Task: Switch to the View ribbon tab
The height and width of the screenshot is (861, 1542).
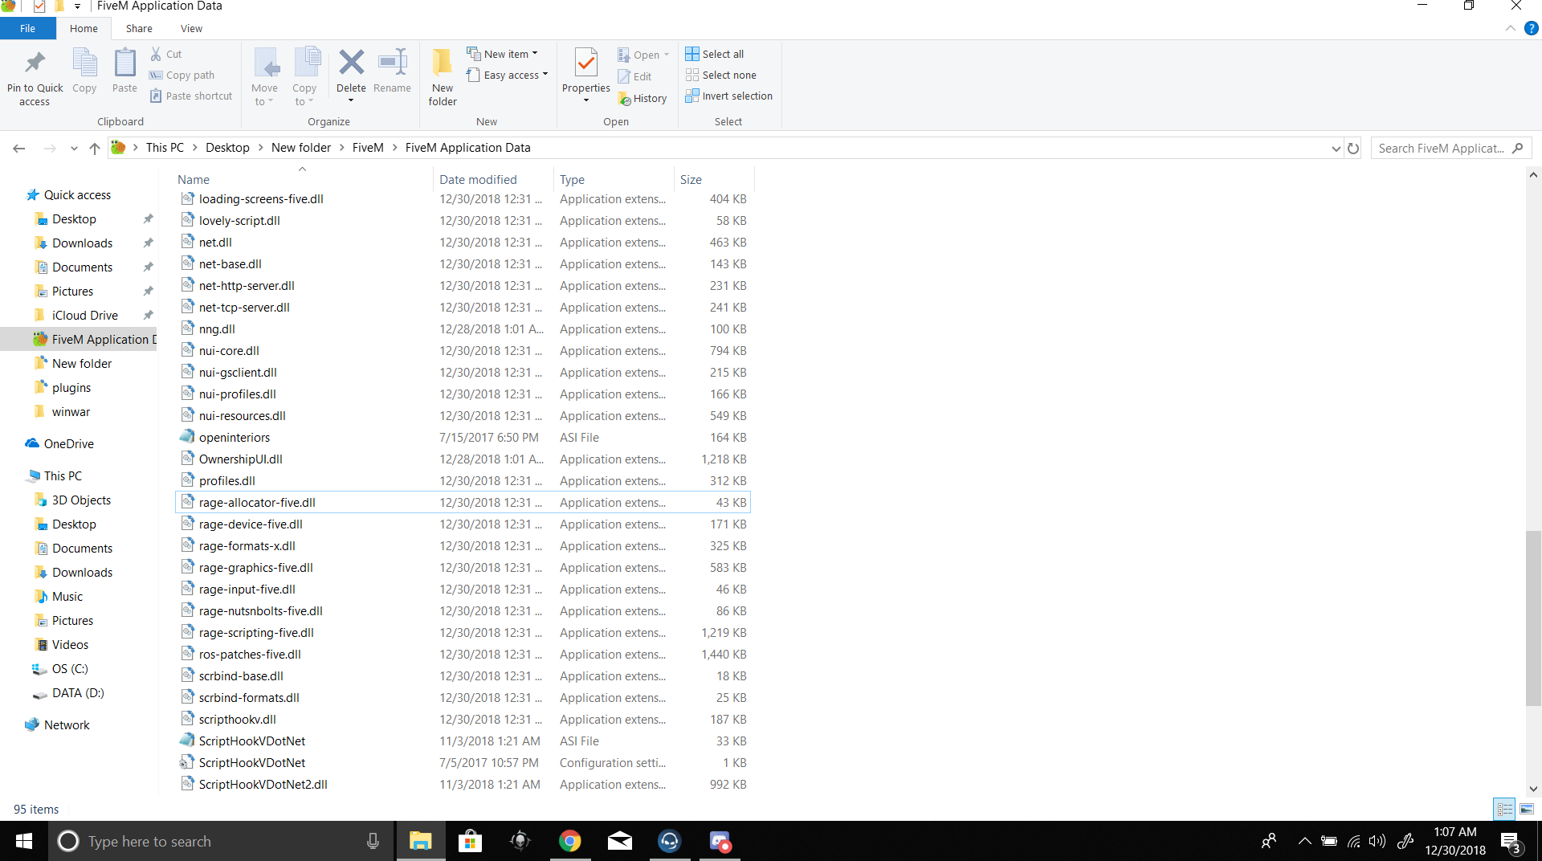Action: point(191,28)
